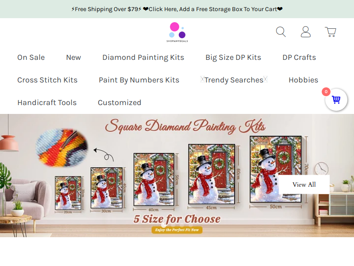The image size is (354, 266).
Task: Select the third carousel slide dot
Action: [182, 225]
